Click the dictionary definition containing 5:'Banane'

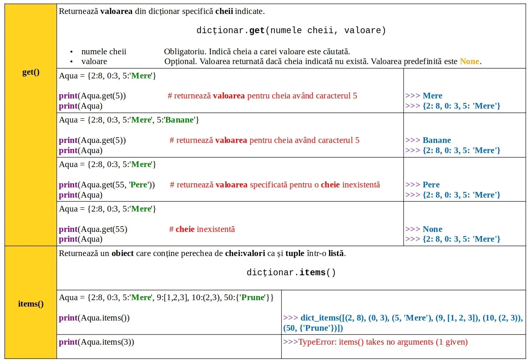(x=129, y=120)
